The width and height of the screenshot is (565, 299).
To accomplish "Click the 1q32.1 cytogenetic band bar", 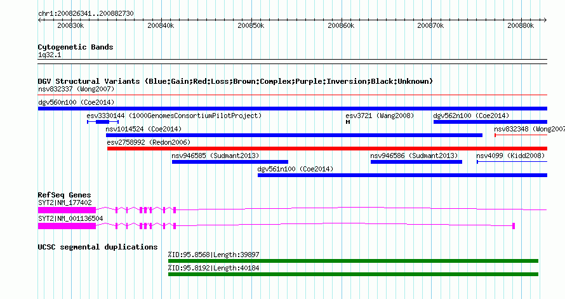I will click(293, 62).
